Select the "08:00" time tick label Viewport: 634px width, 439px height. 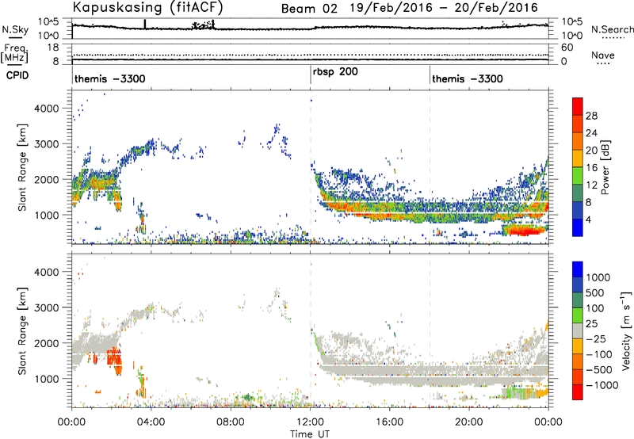pos(231,422)
